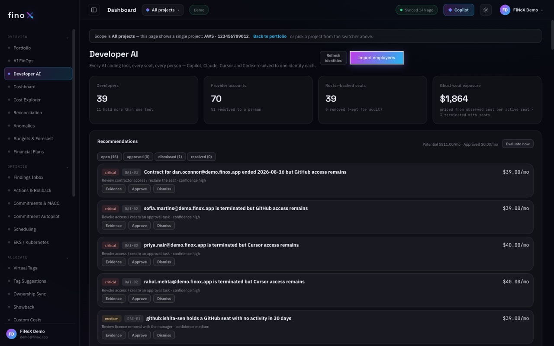Click Import employees button
The image size is (554, 346).
pos(377,58)
